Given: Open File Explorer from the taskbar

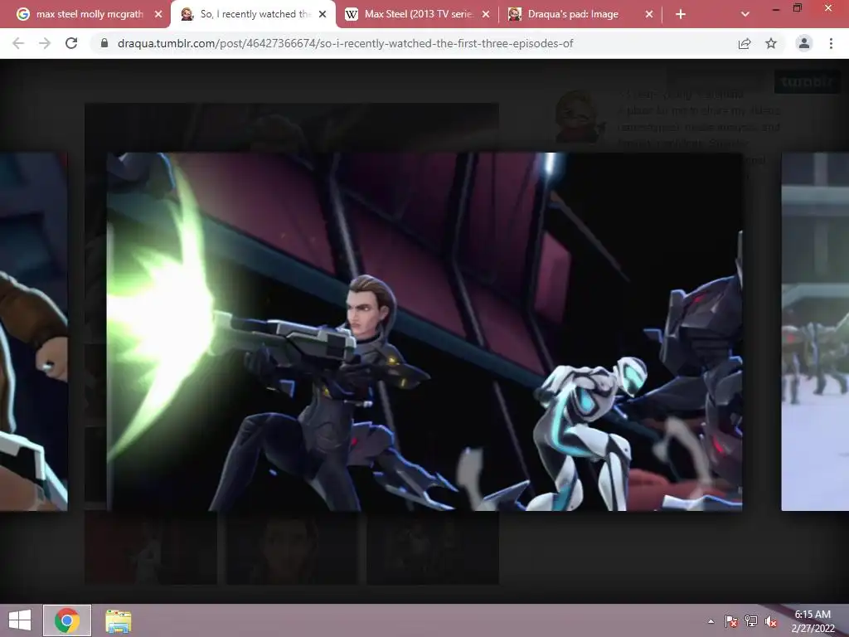Looking at the screenshot, I should [x=118, y=620].
